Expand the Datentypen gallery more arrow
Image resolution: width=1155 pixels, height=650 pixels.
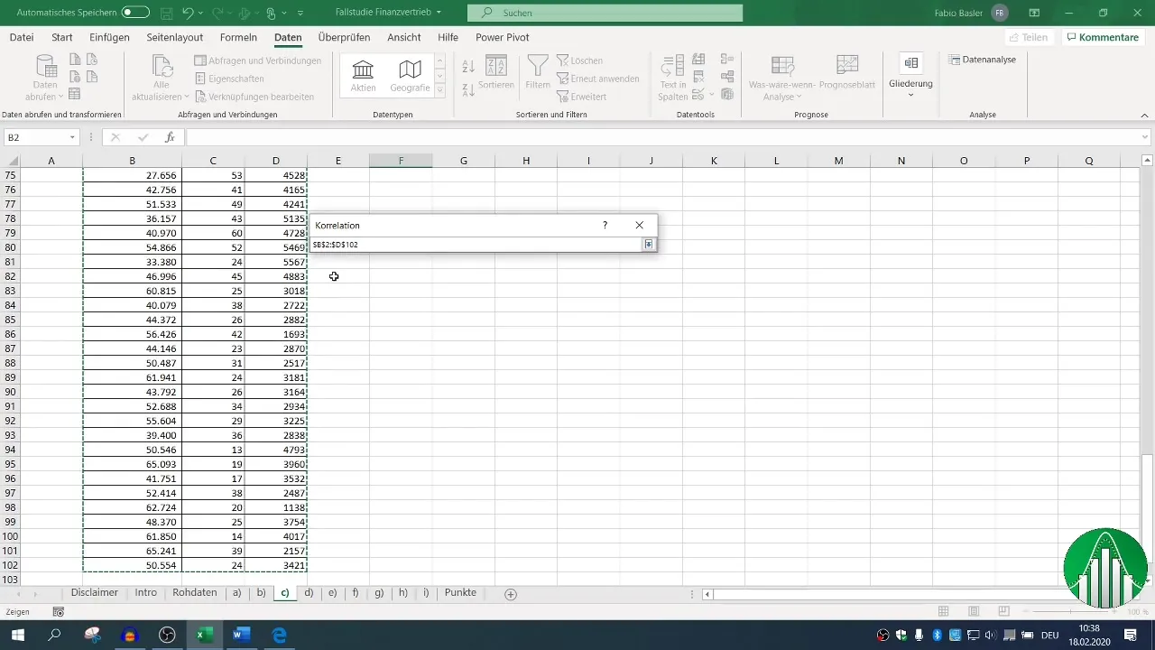pos(440,90)
